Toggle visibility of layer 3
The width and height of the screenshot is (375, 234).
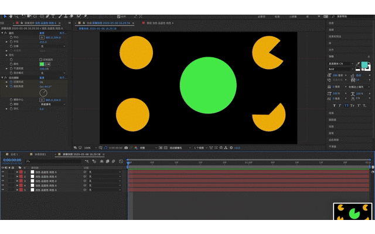(x=3, y=181)
